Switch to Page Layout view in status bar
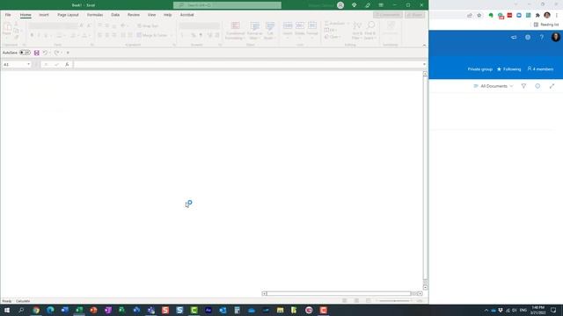The height and width of the screenshot is (316, 563). [x=356, y=300]
